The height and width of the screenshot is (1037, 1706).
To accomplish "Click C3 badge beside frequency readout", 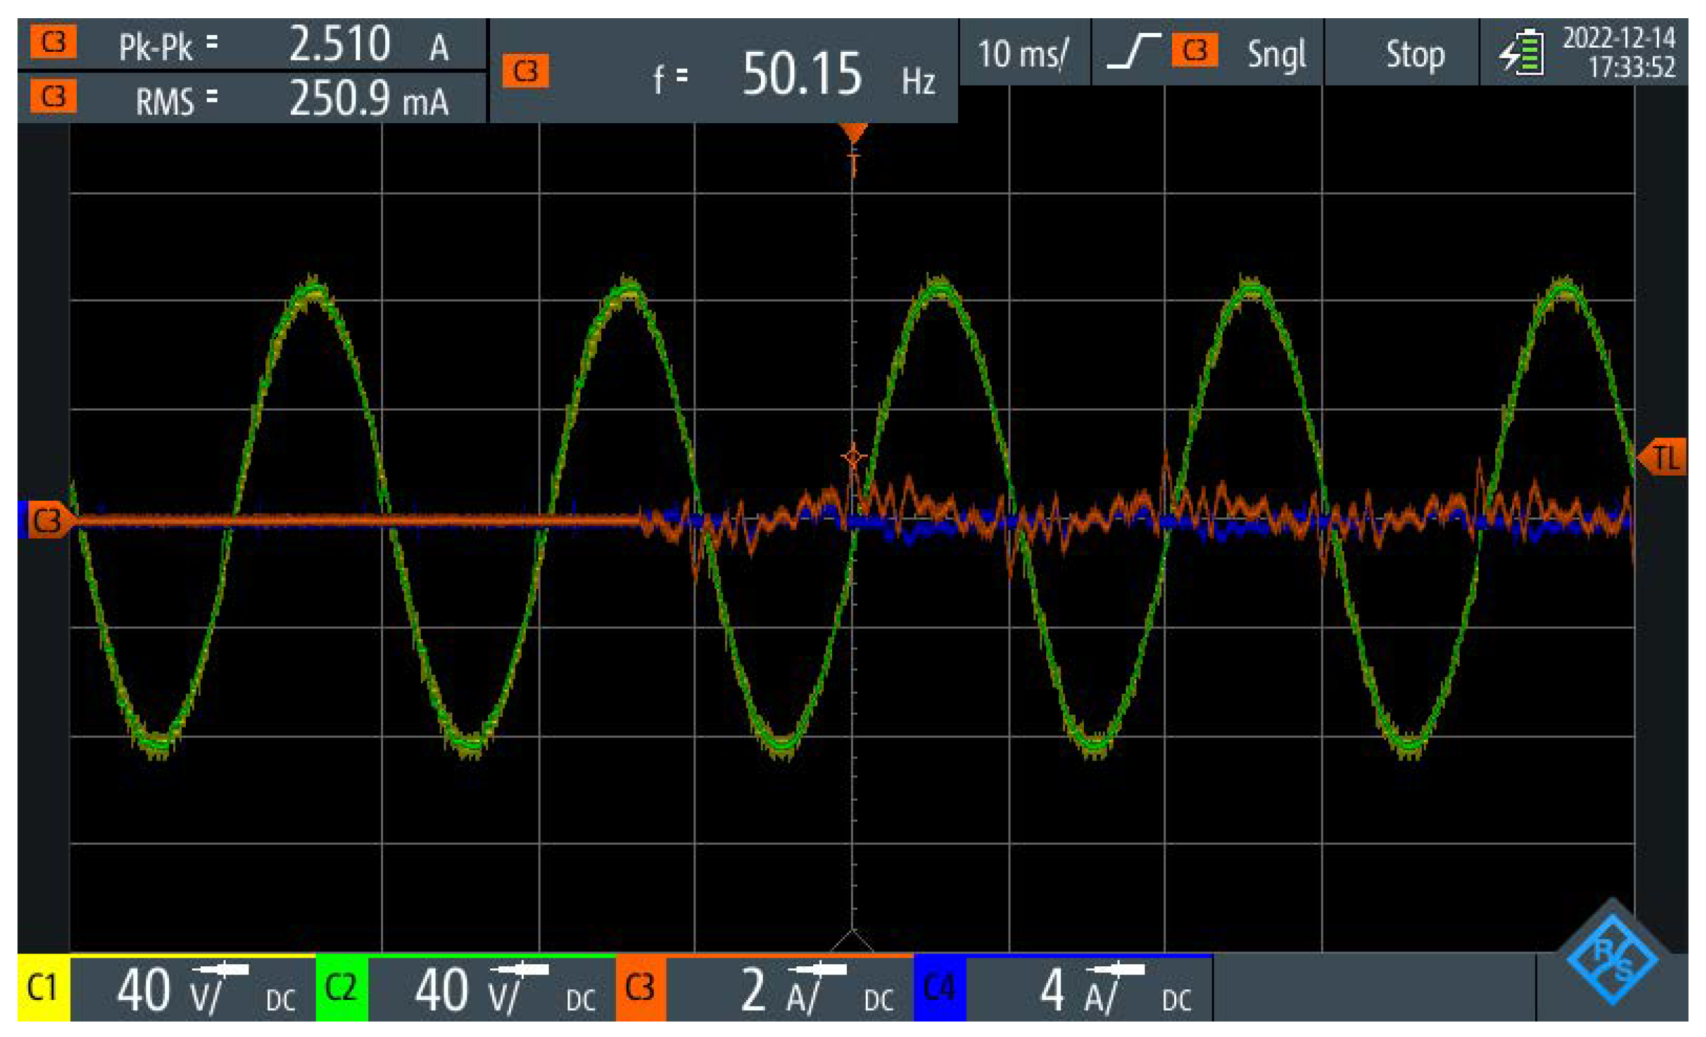I will click(526, 71).
